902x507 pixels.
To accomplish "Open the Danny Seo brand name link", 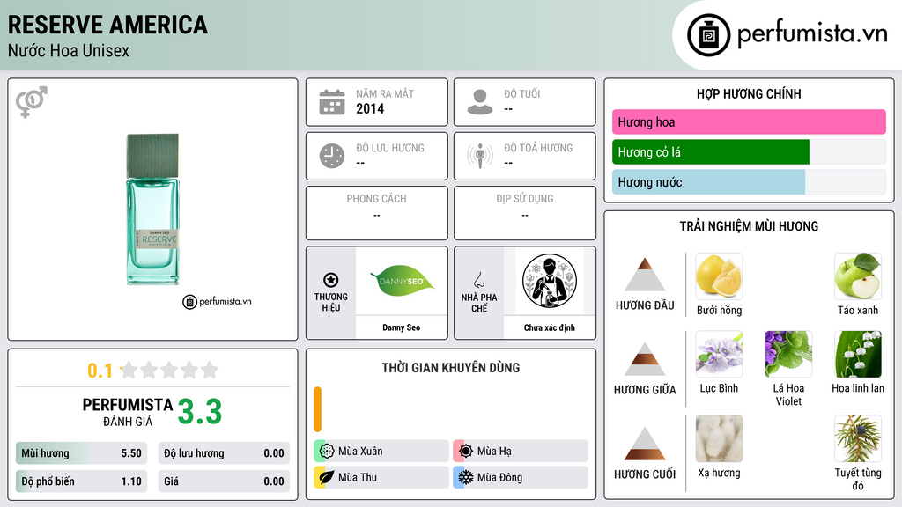I will pos(402,327).
